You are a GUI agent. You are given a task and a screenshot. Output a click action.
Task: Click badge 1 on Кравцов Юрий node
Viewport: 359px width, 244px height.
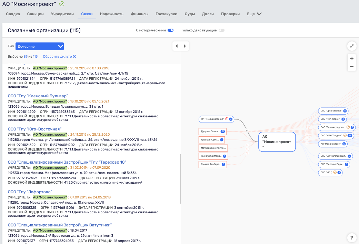[x=222, y=140]
